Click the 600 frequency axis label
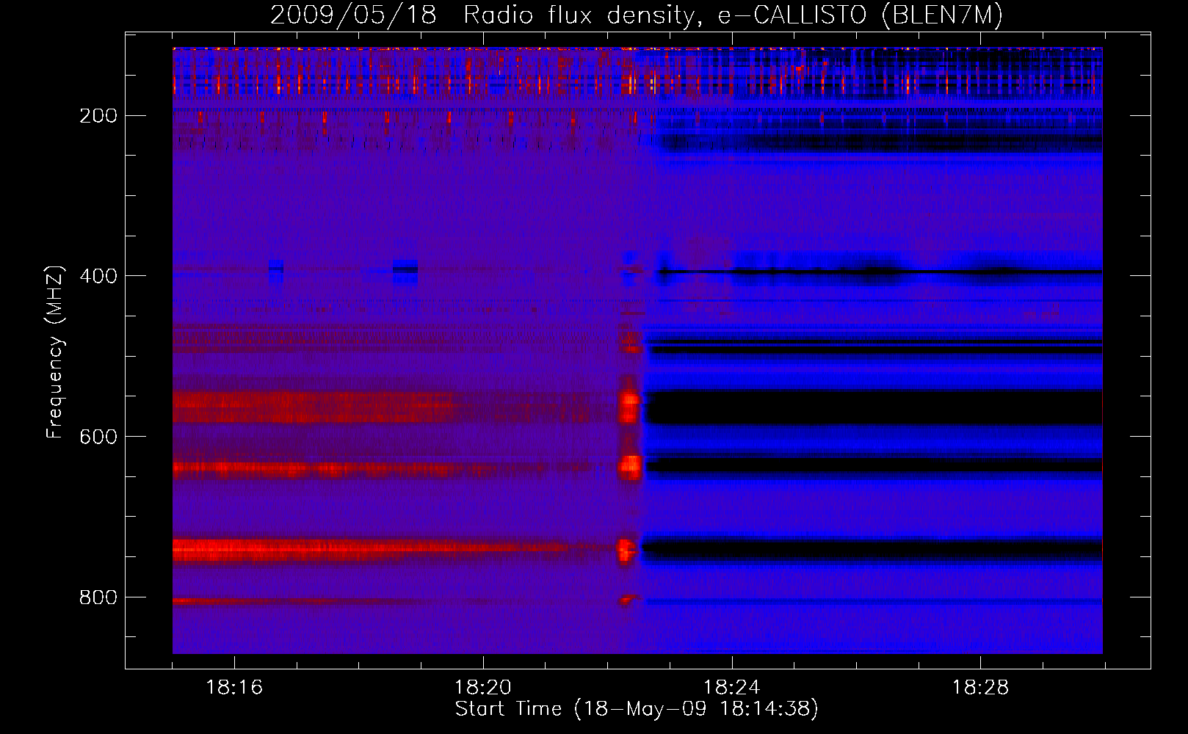This screenshot has height=734, width=1188. coord(98,437)
